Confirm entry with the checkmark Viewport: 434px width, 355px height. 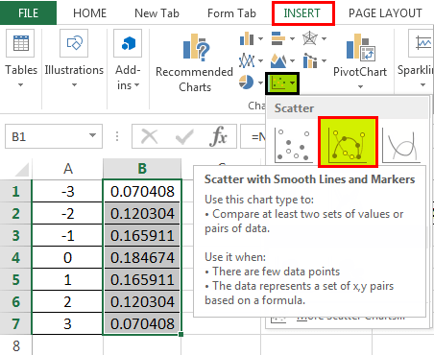pyautogui.click(x=184, y=137)
